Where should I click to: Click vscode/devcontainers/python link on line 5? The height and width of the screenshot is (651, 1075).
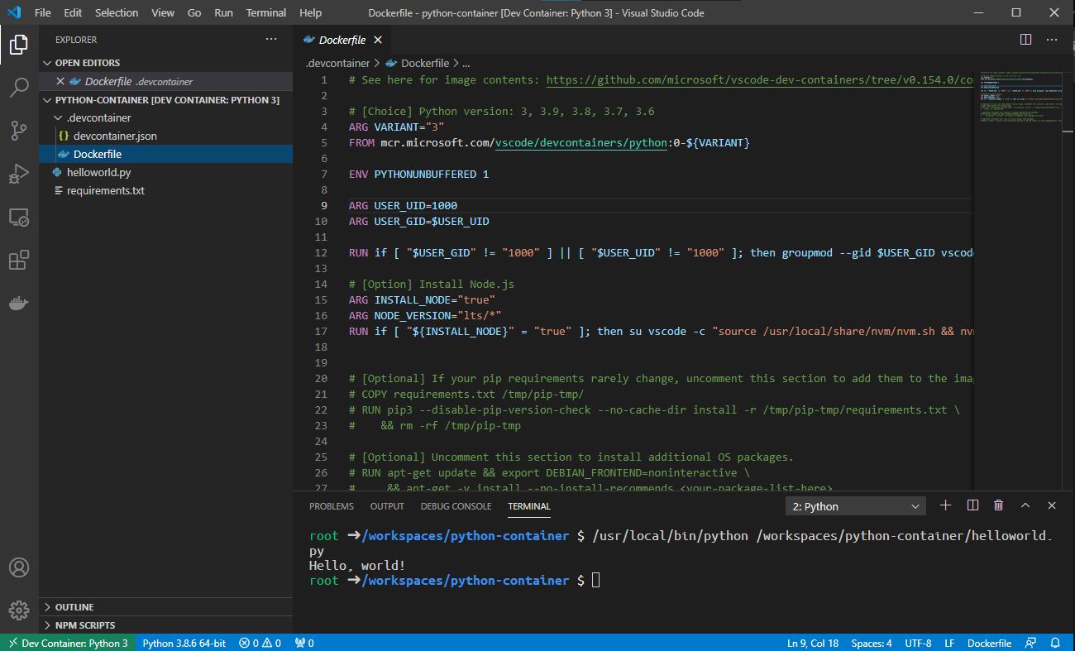[580, 143]
